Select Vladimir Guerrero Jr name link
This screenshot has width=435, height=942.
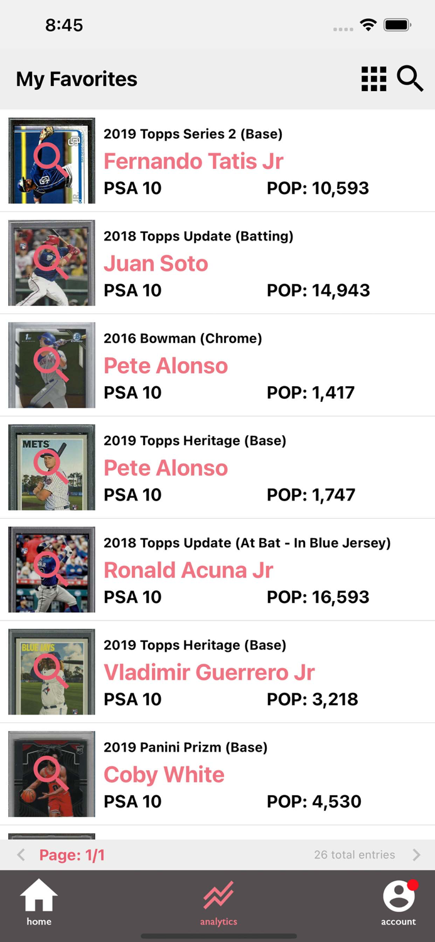coord(209,673)
